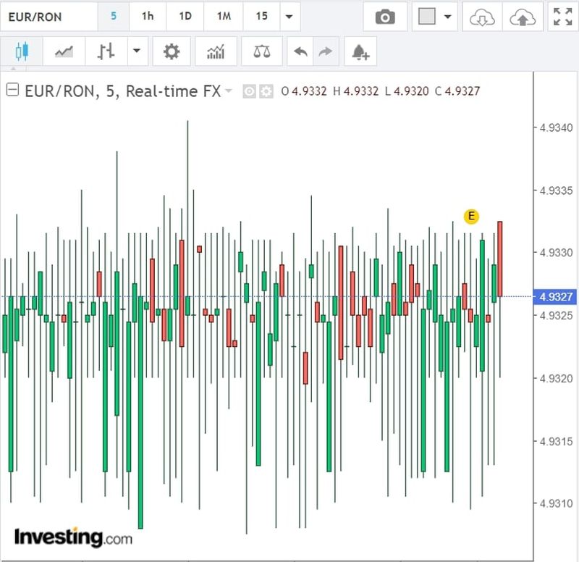Open the indicators panel
The height and width of the screenshot is (562, 579).
[x=216, y=51]
